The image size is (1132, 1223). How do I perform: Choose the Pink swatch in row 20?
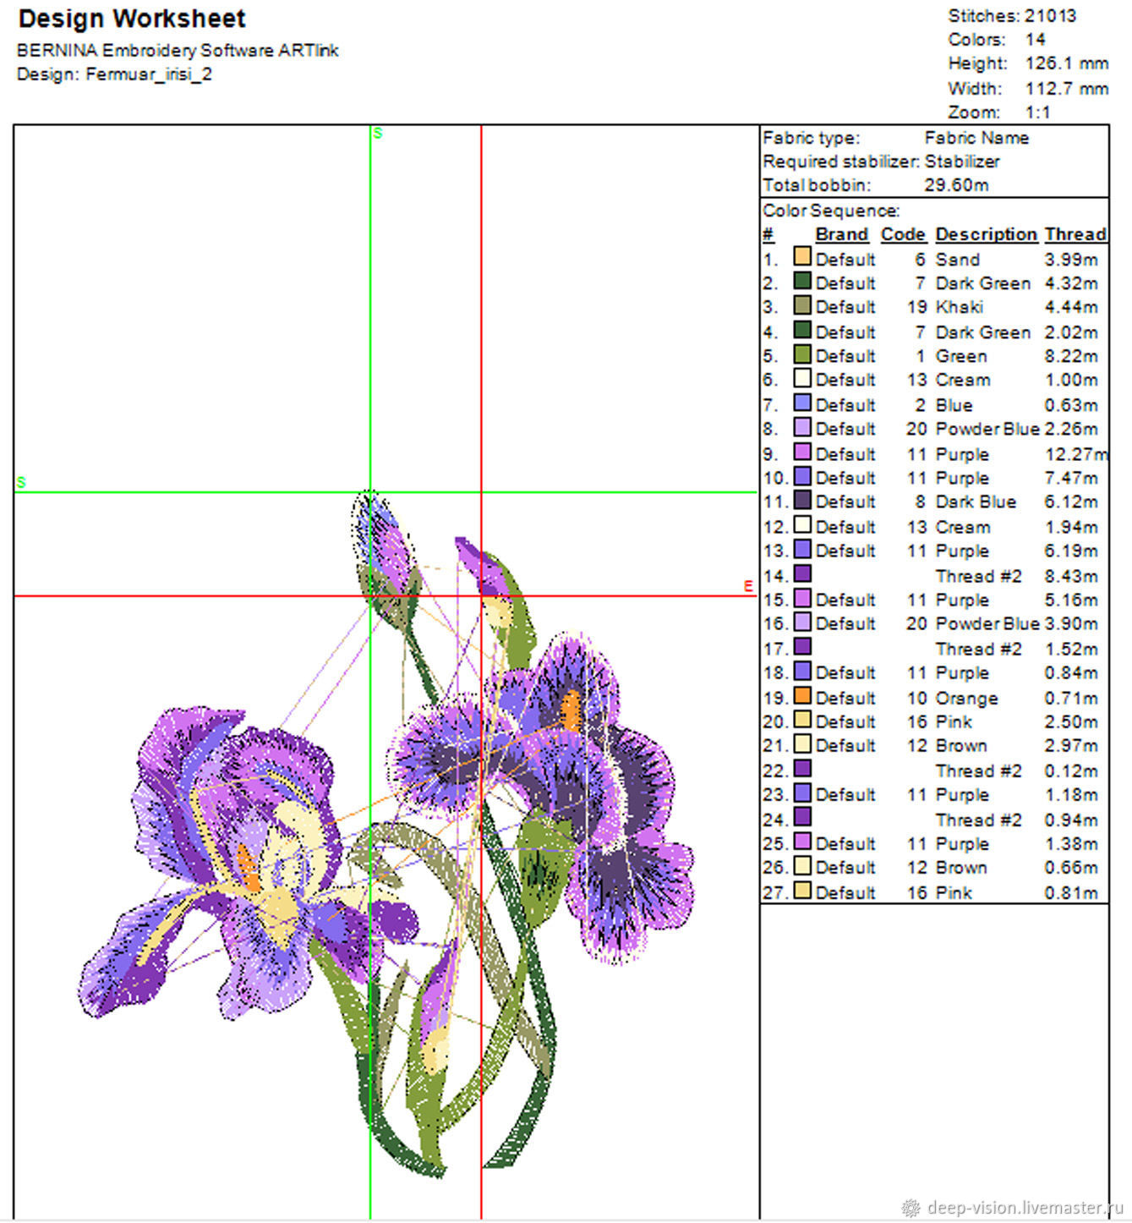click(x=801, y=720)
